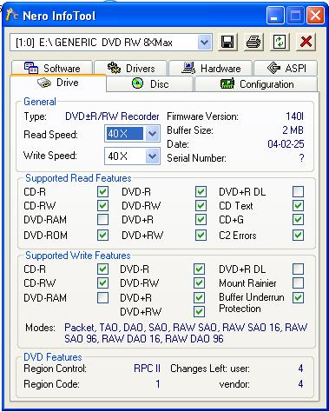Toggle Mount Rainier write checkbox
Image resolution: width=329 pixels, height=412 pixels.
(x=298, y=282)
